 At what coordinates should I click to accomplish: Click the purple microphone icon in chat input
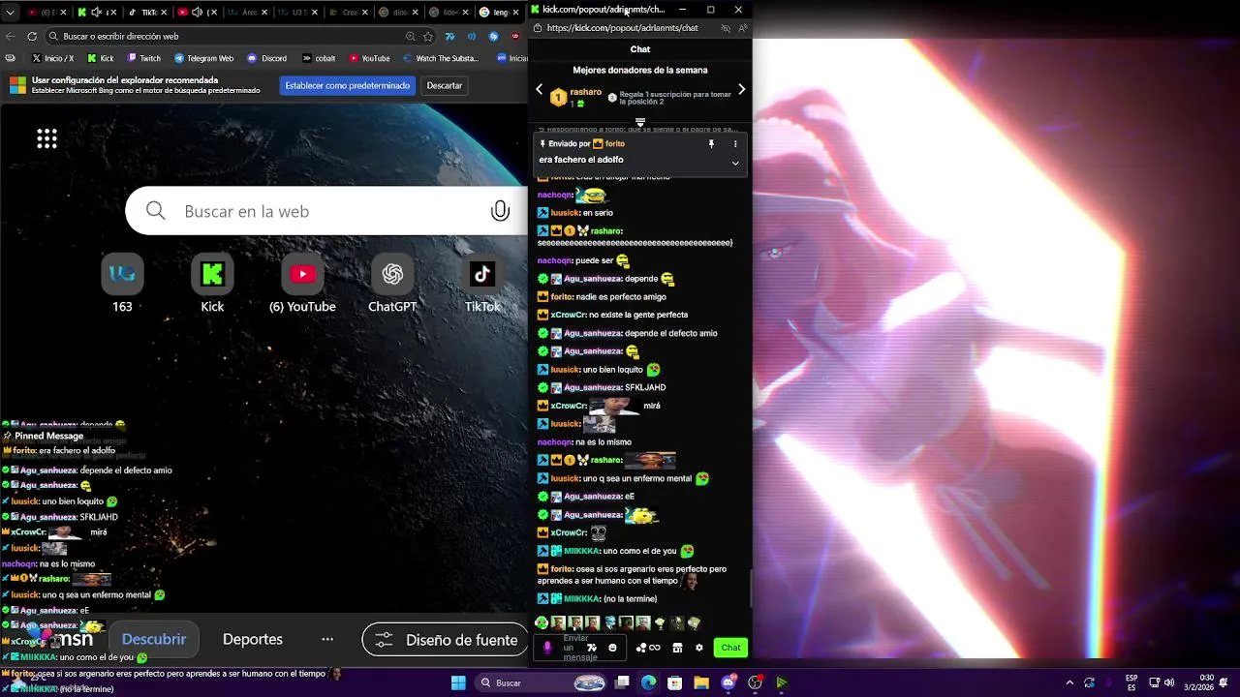pyautogui.click(x=547, y=648)
